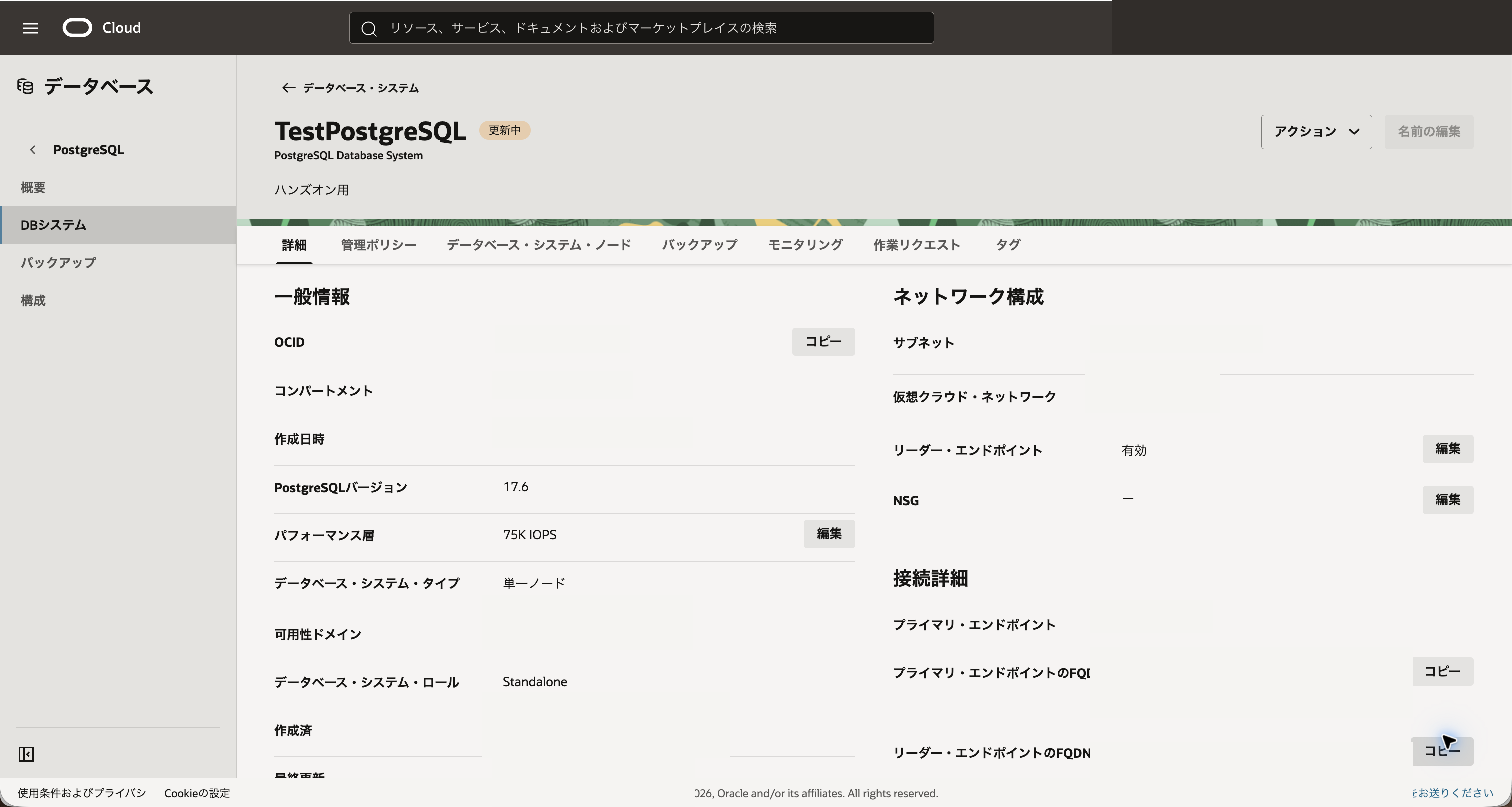The image size is (1512, 807).
Task: Go back to データベース・システム list
Action: 360,88
